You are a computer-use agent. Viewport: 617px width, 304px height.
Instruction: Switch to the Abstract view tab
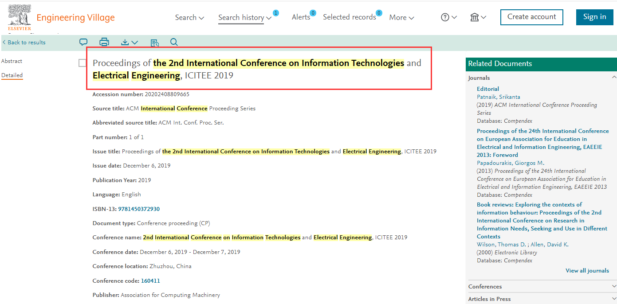(x=12, y=61)
